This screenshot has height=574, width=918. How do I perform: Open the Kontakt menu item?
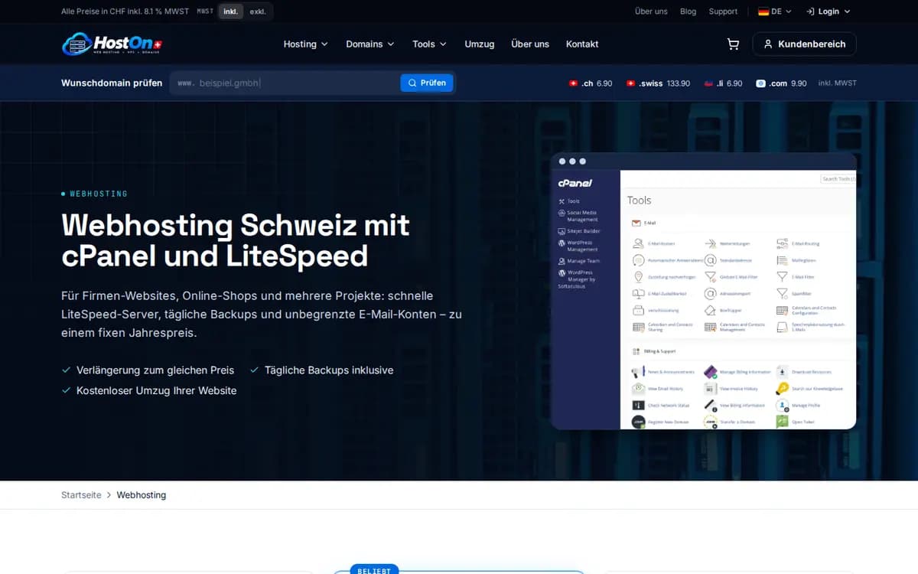(x=582, y=44)
